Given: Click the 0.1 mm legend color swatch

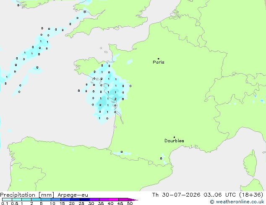Looking at the screenshot, I should point(7,200).
